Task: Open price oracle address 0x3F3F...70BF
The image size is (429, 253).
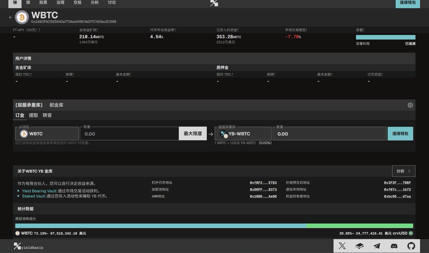Action: (398, 183)
